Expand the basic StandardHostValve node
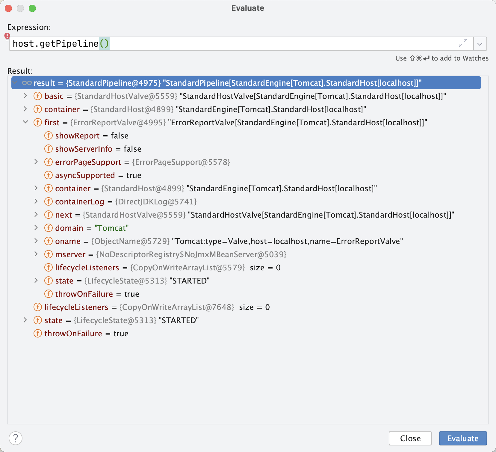The width and height of the screenshot is (496, 452). 25,96
